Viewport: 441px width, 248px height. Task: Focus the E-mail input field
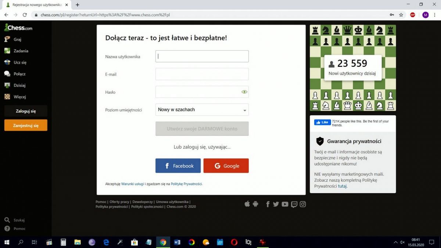coord(202,74)
